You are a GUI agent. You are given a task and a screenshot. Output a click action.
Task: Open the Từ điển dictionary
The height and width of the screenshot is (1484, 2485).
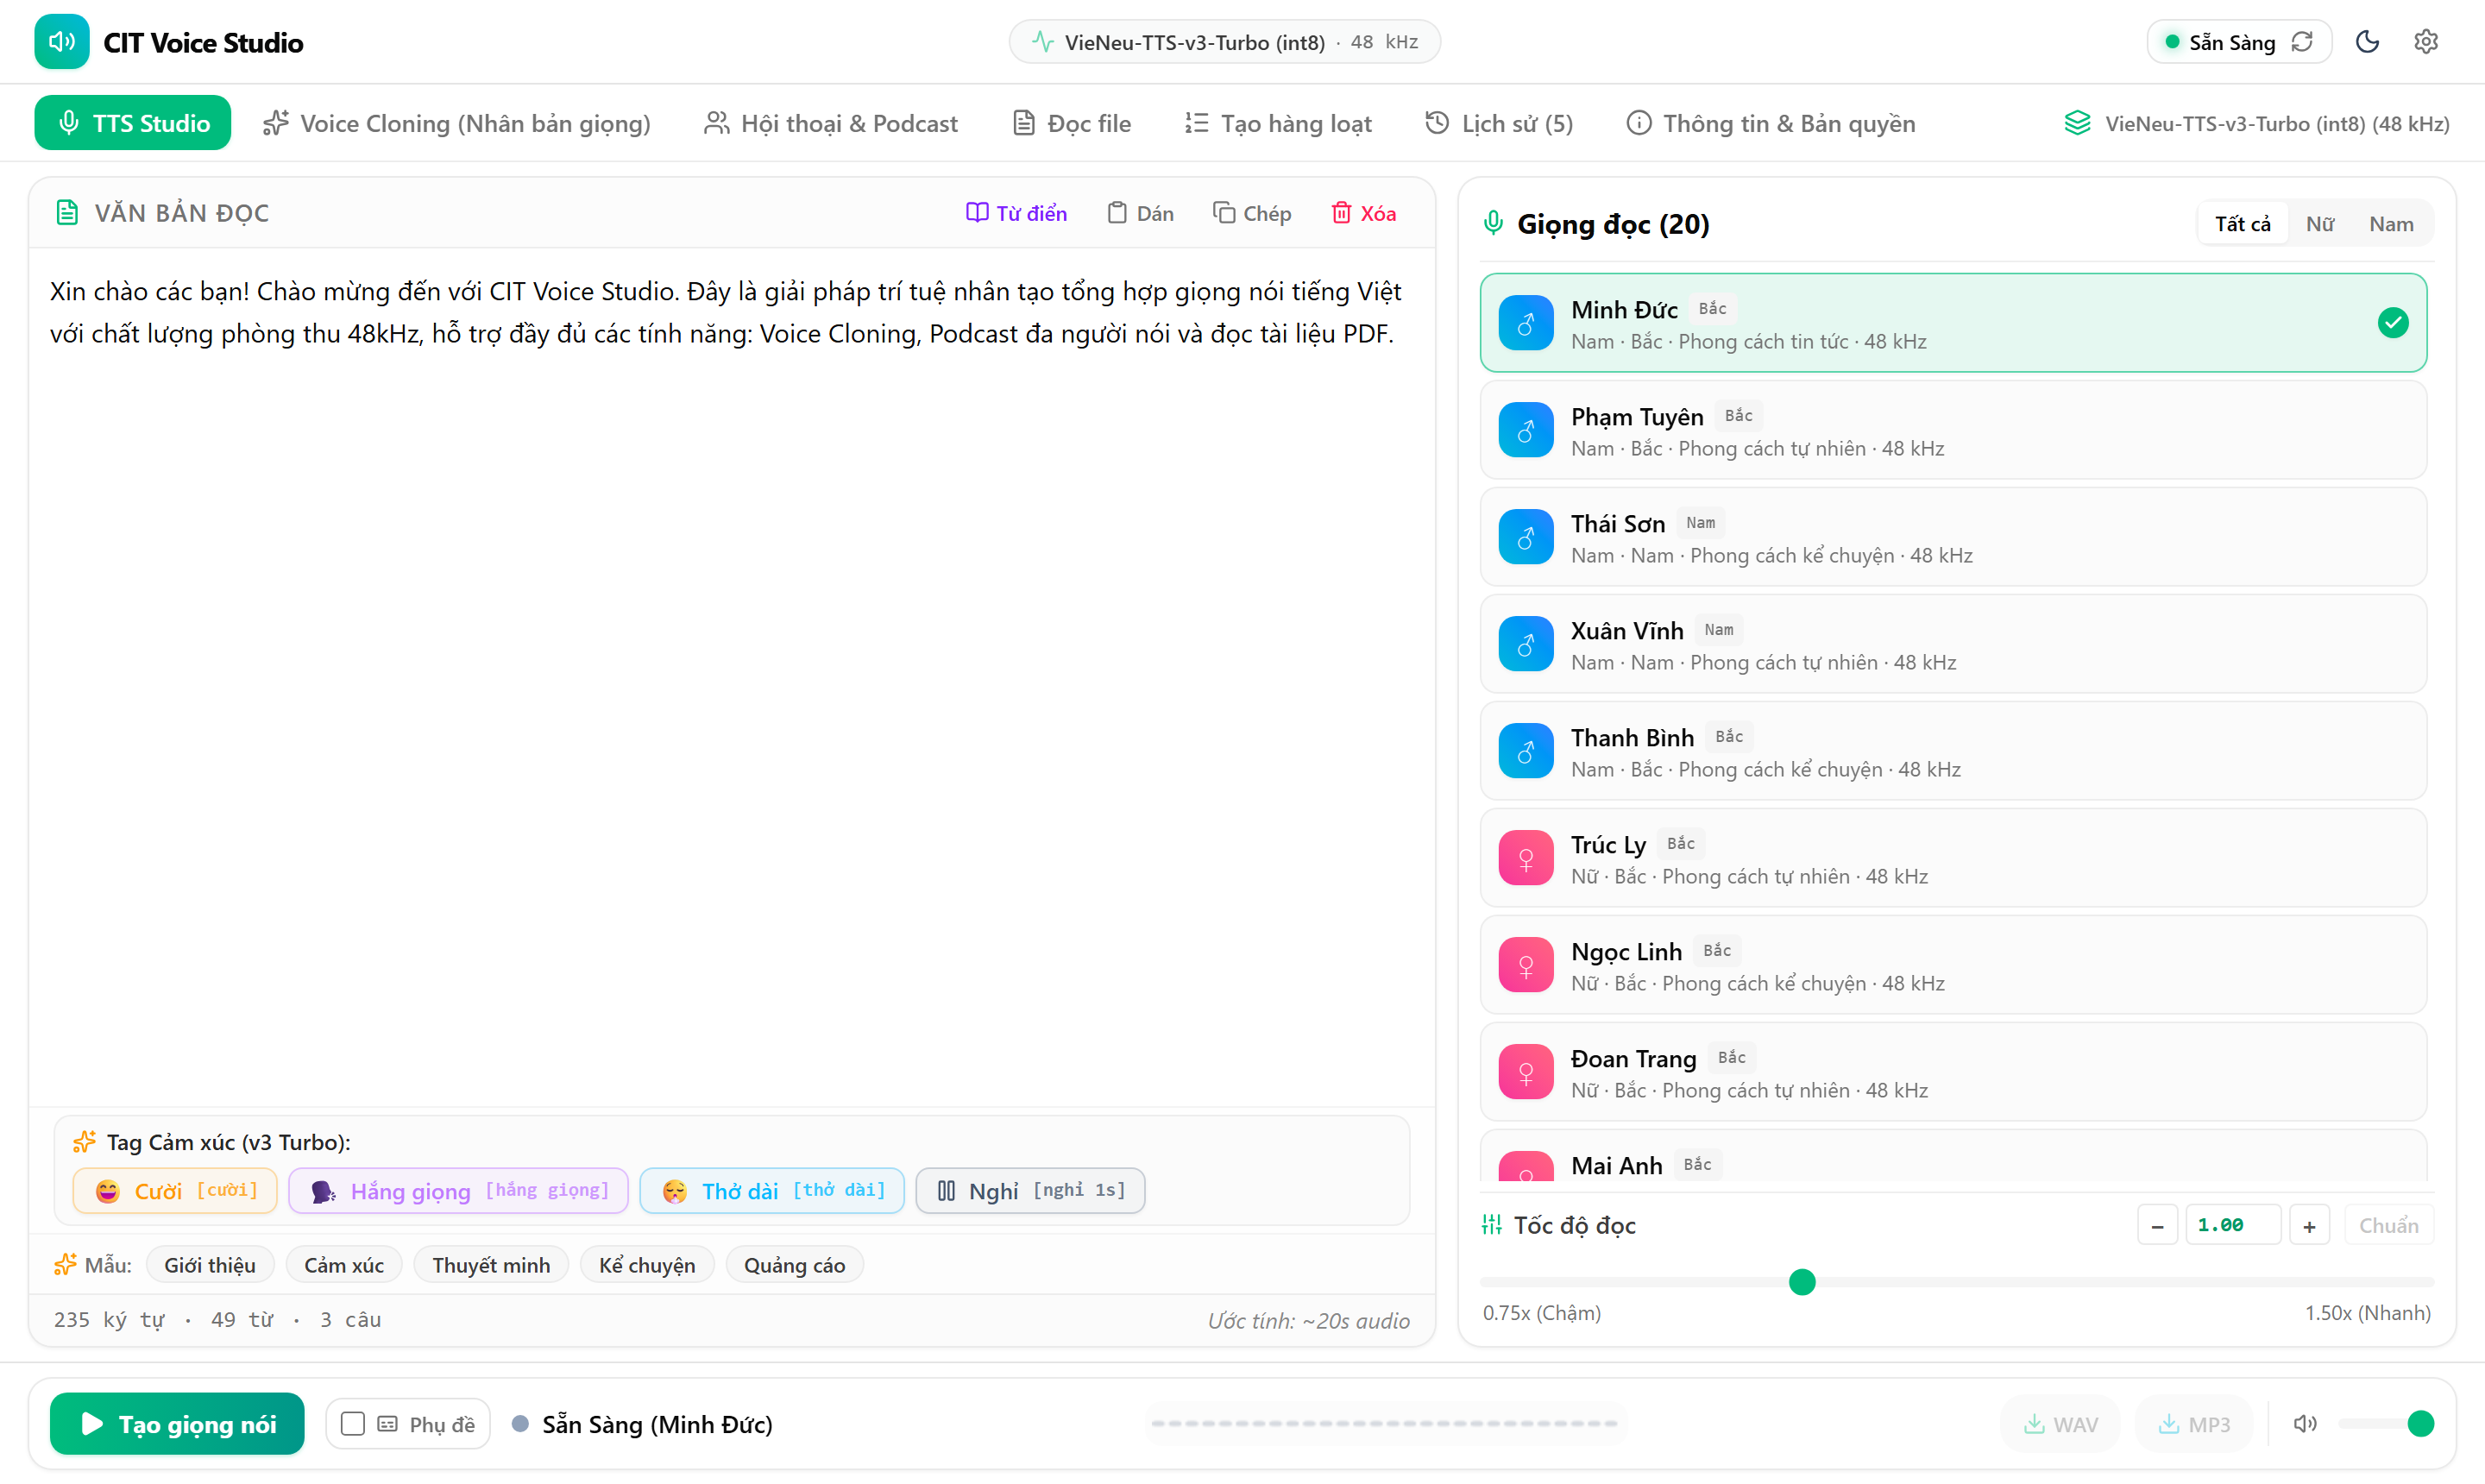pyautogui.click(x=1016, y=213)
